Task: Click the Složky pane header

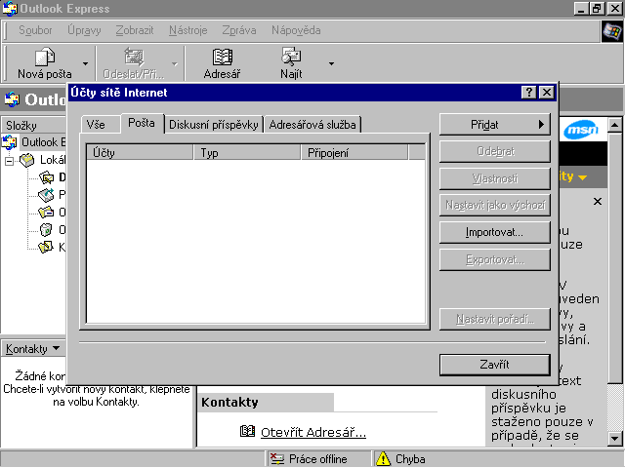Action: point(34,126)
